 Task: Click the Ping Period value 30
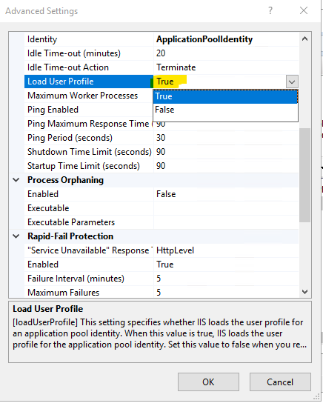click(161, 138)
